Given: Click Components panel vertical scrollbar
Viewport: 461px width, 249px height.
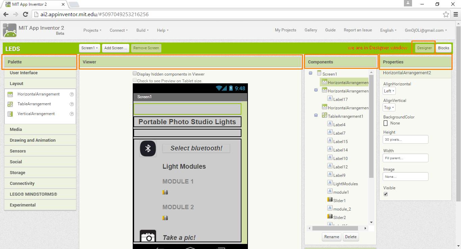Looking at the screenshot, I should coord(371,126).
